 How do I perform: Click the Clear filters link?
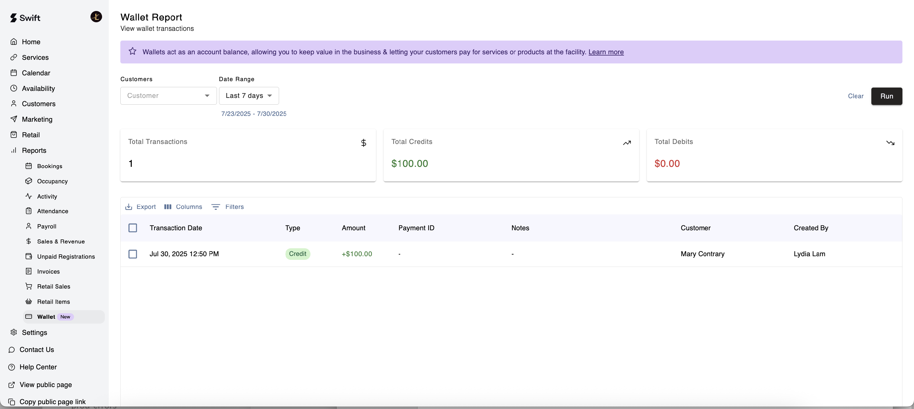click(856, 96)
